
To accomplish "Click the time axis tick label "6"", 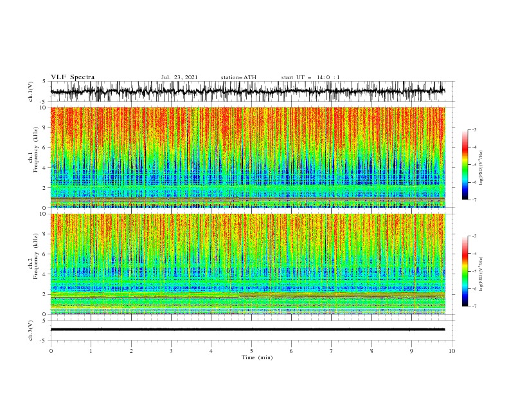I will coord(291,351).
